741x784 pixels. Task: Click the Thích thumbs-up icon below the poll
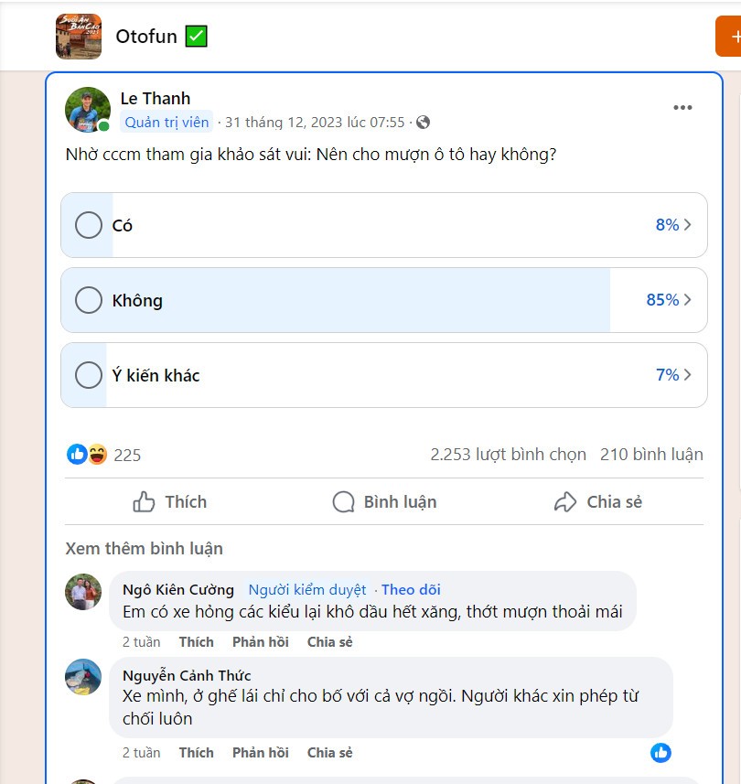coord(145,501)
